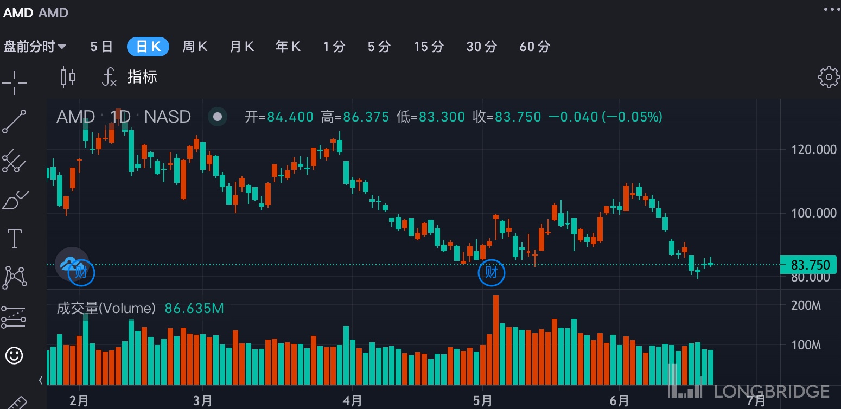Screen dimensions: 841x409
Task: Select the 日K timeframe tab
Action: pyautogui.click(x=148, y=47)
